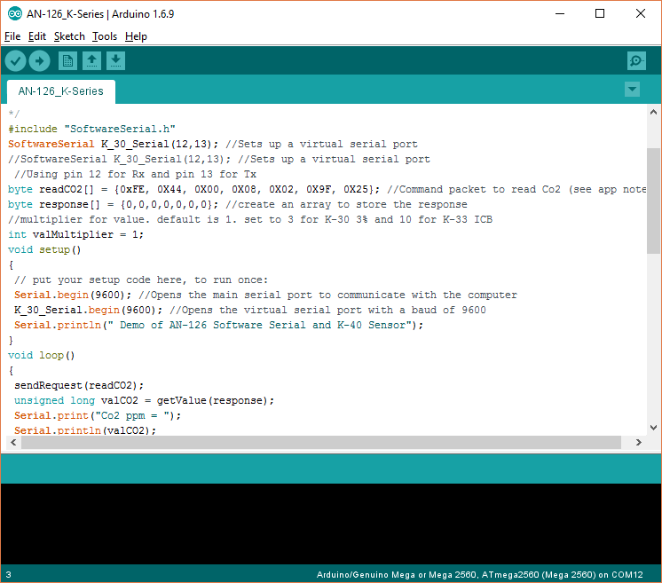Screen dimensions: 662x583
Task: Click the unsigned long valCO2 line
Action: pos(144,400)
